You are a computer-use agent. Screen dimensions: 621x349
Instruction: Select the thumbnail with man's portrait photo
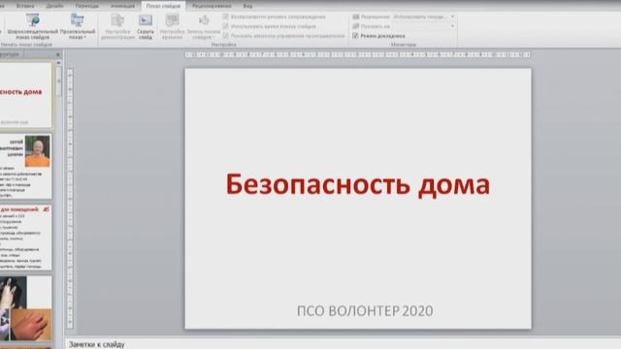(26, 166)
